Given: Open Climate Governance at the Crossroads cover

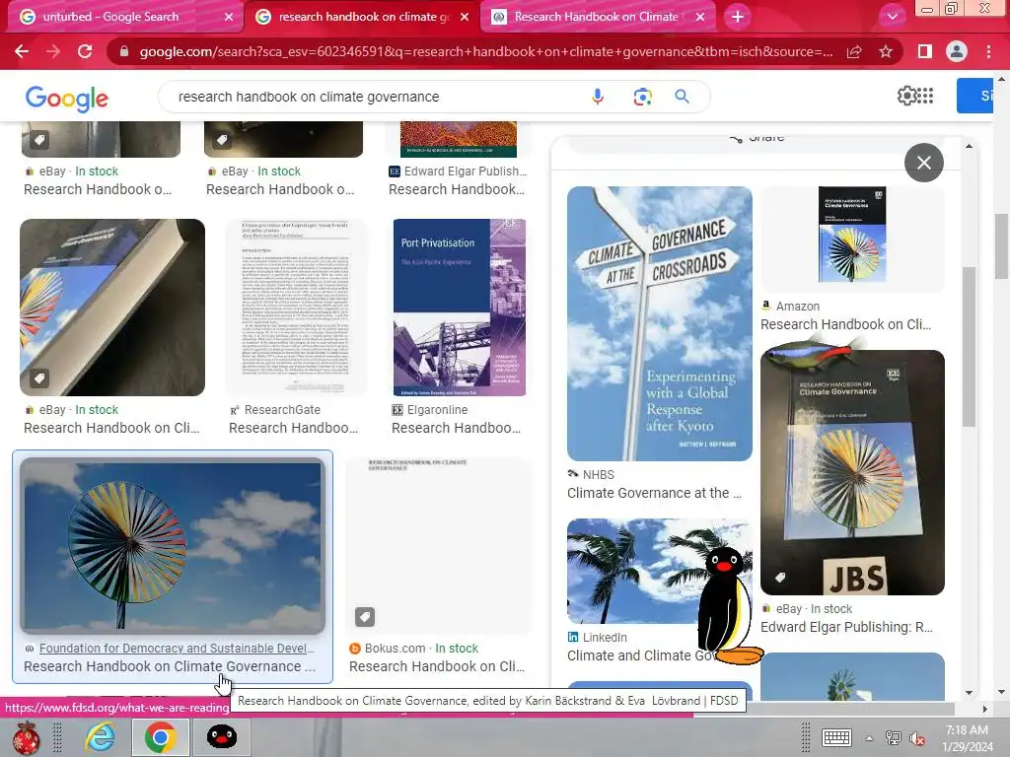Looking at the screenshot, I should (x=659, y=323).
